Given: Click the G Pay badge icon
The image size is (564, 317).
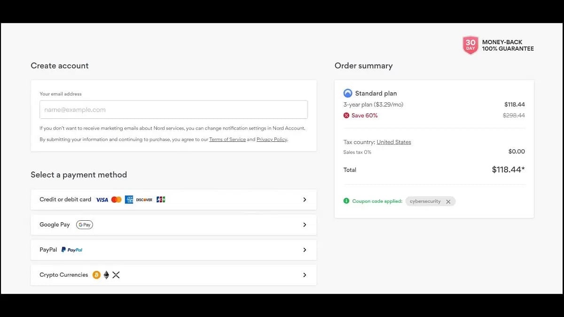Looking at the screenshot, I should pos(85,225).
